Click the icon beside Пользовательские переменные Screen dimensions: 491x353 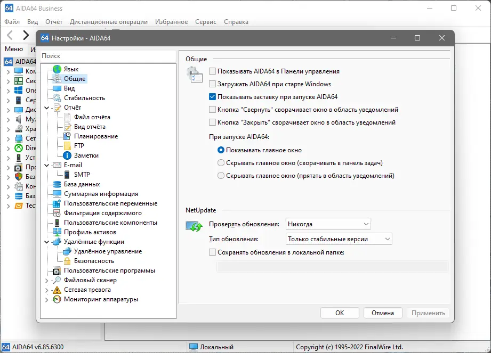[57, 203]
